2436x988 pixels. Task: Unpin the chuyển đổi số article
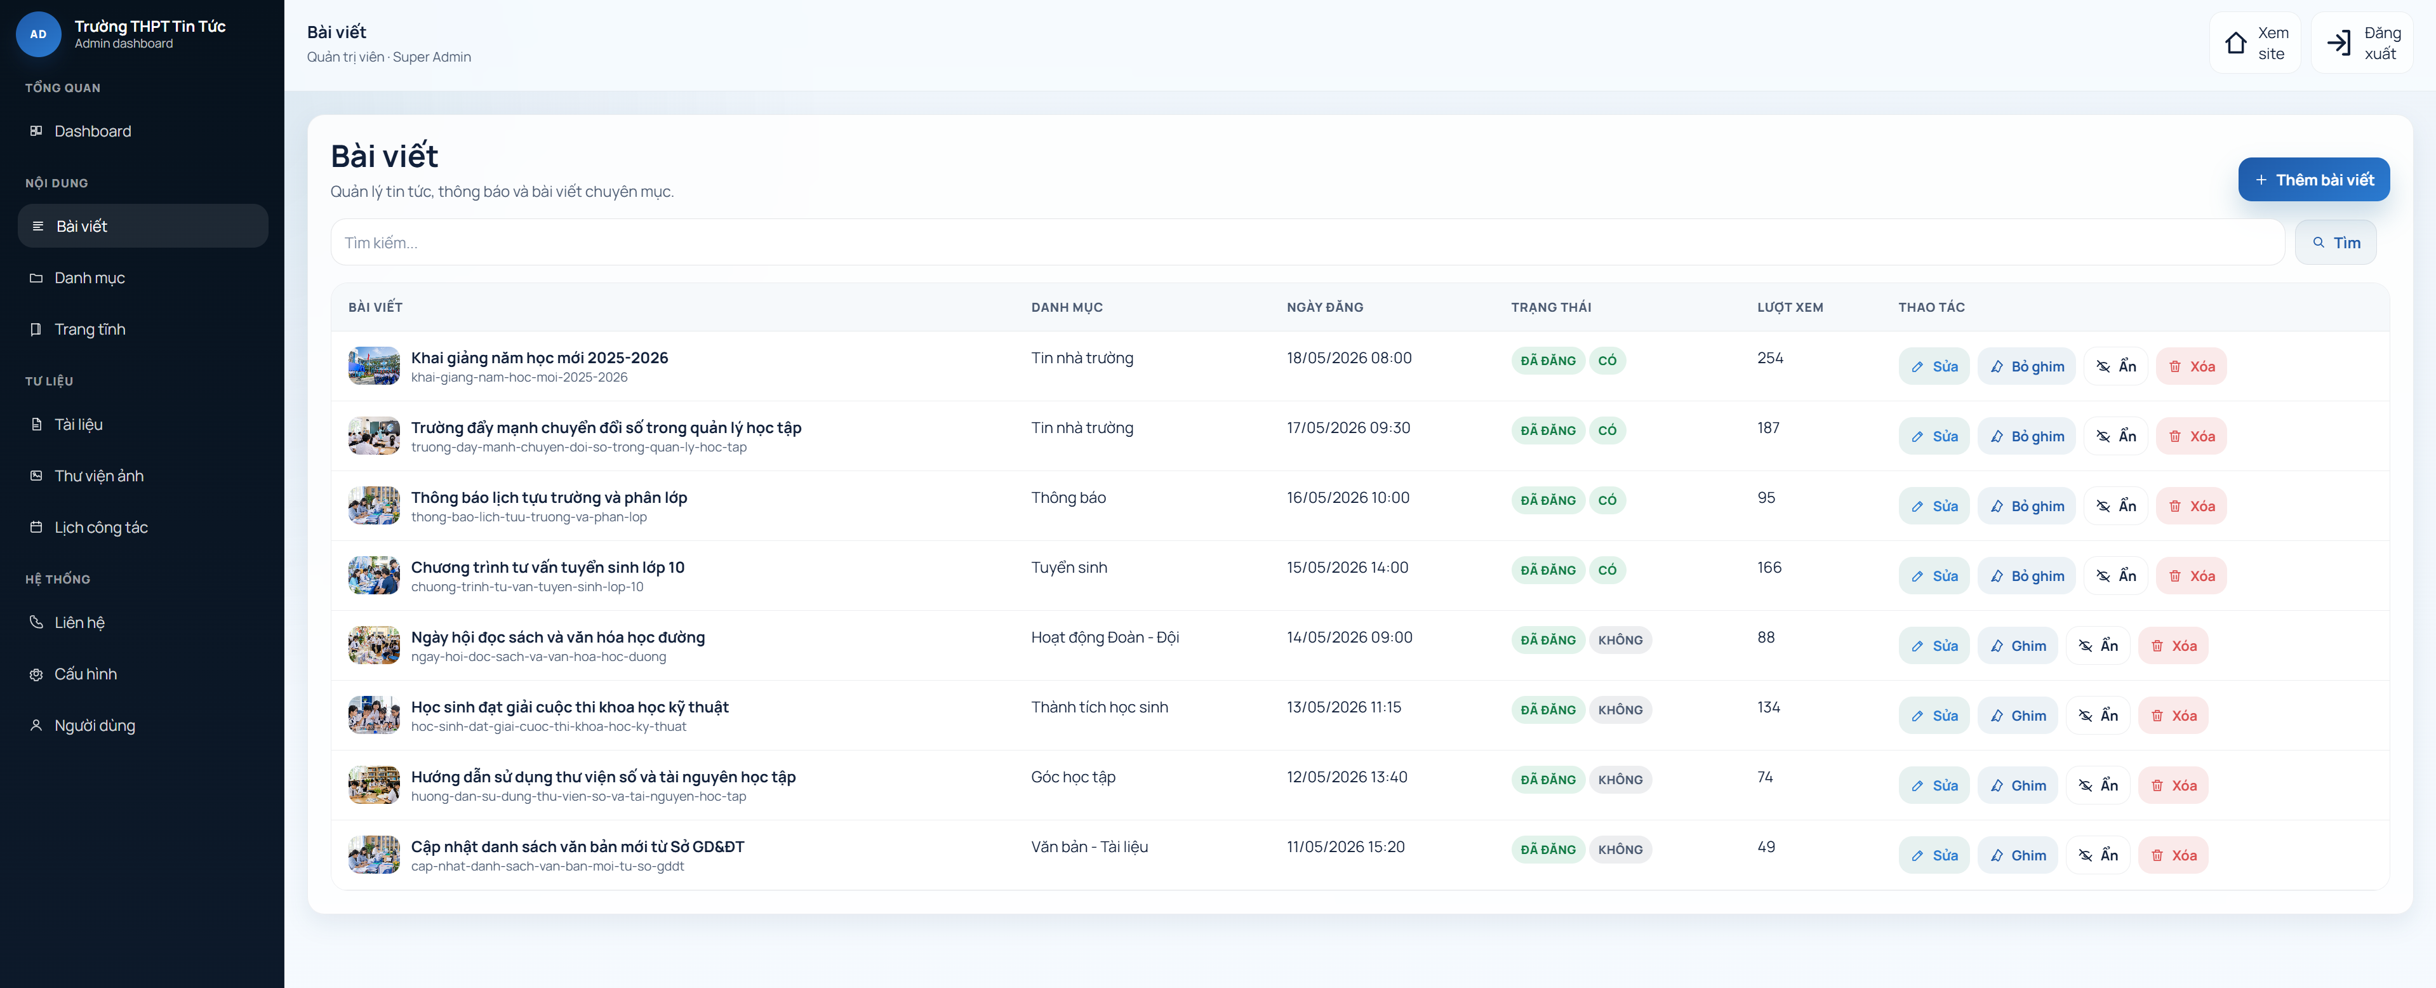(2027, 437)
